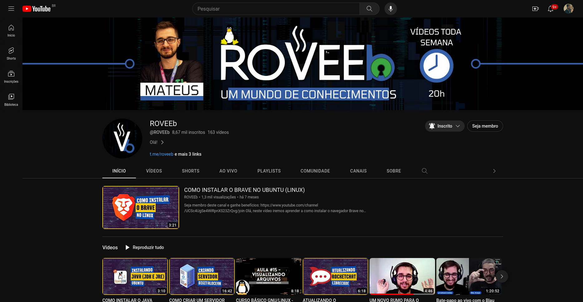
Task: Switch to the PLAYLISTS tab
Action: click(269, 171)
